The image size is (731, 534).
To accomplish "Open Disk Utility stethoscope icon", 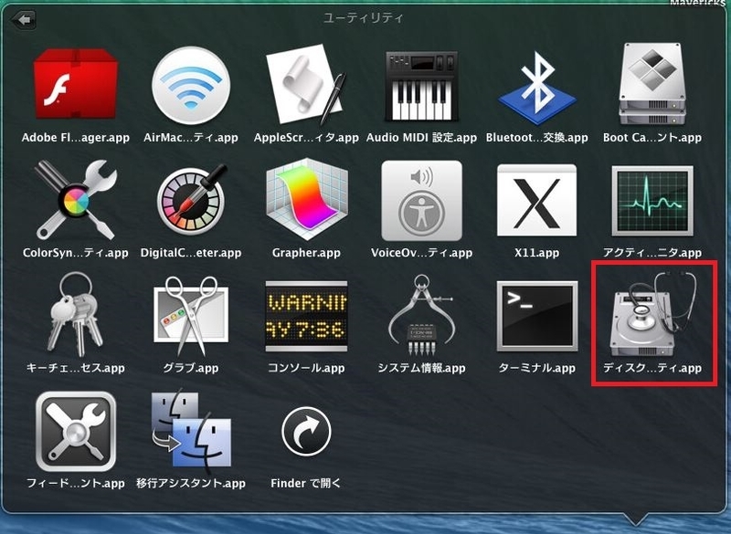I will click(x=652, y=315).
